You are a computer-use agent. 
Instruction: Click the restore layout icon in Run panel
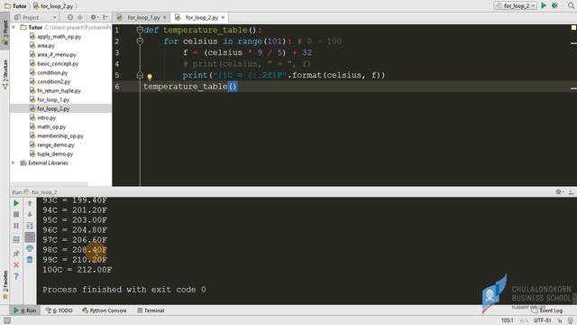click(x=16, y=240)
